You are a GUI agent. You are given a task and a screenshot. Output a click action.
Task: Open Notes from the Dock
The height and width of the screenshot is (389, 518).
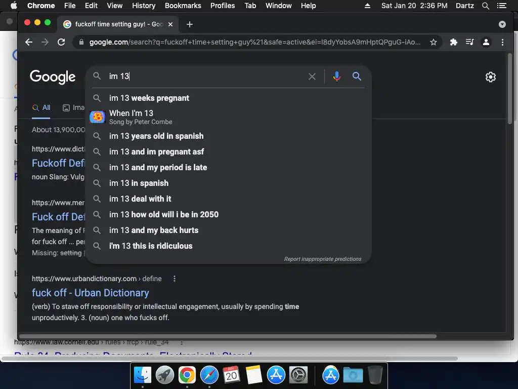click(x=254, y=375)
